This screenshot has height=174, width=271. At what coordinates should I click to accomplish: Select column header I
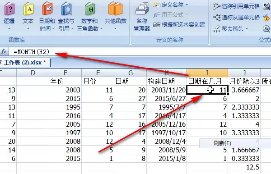(207, 73)
